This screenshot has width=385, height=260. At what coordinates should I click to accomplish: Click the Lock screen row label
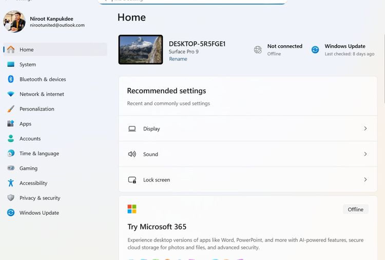pyautogui.click(x=157, y=180)
